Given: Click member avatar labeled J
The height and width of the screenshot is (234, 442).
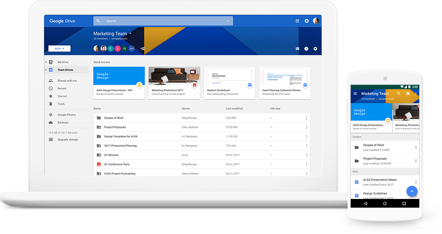Looking at the screenshot, I should 118,48.
